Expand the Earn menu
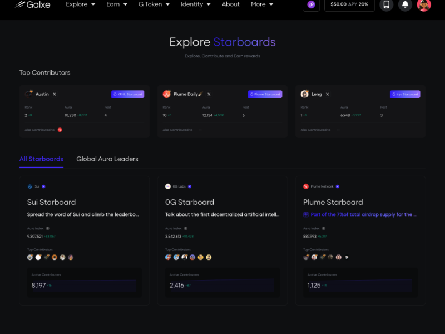This screenshot has height=334, width=445. (x=117, y=4)
